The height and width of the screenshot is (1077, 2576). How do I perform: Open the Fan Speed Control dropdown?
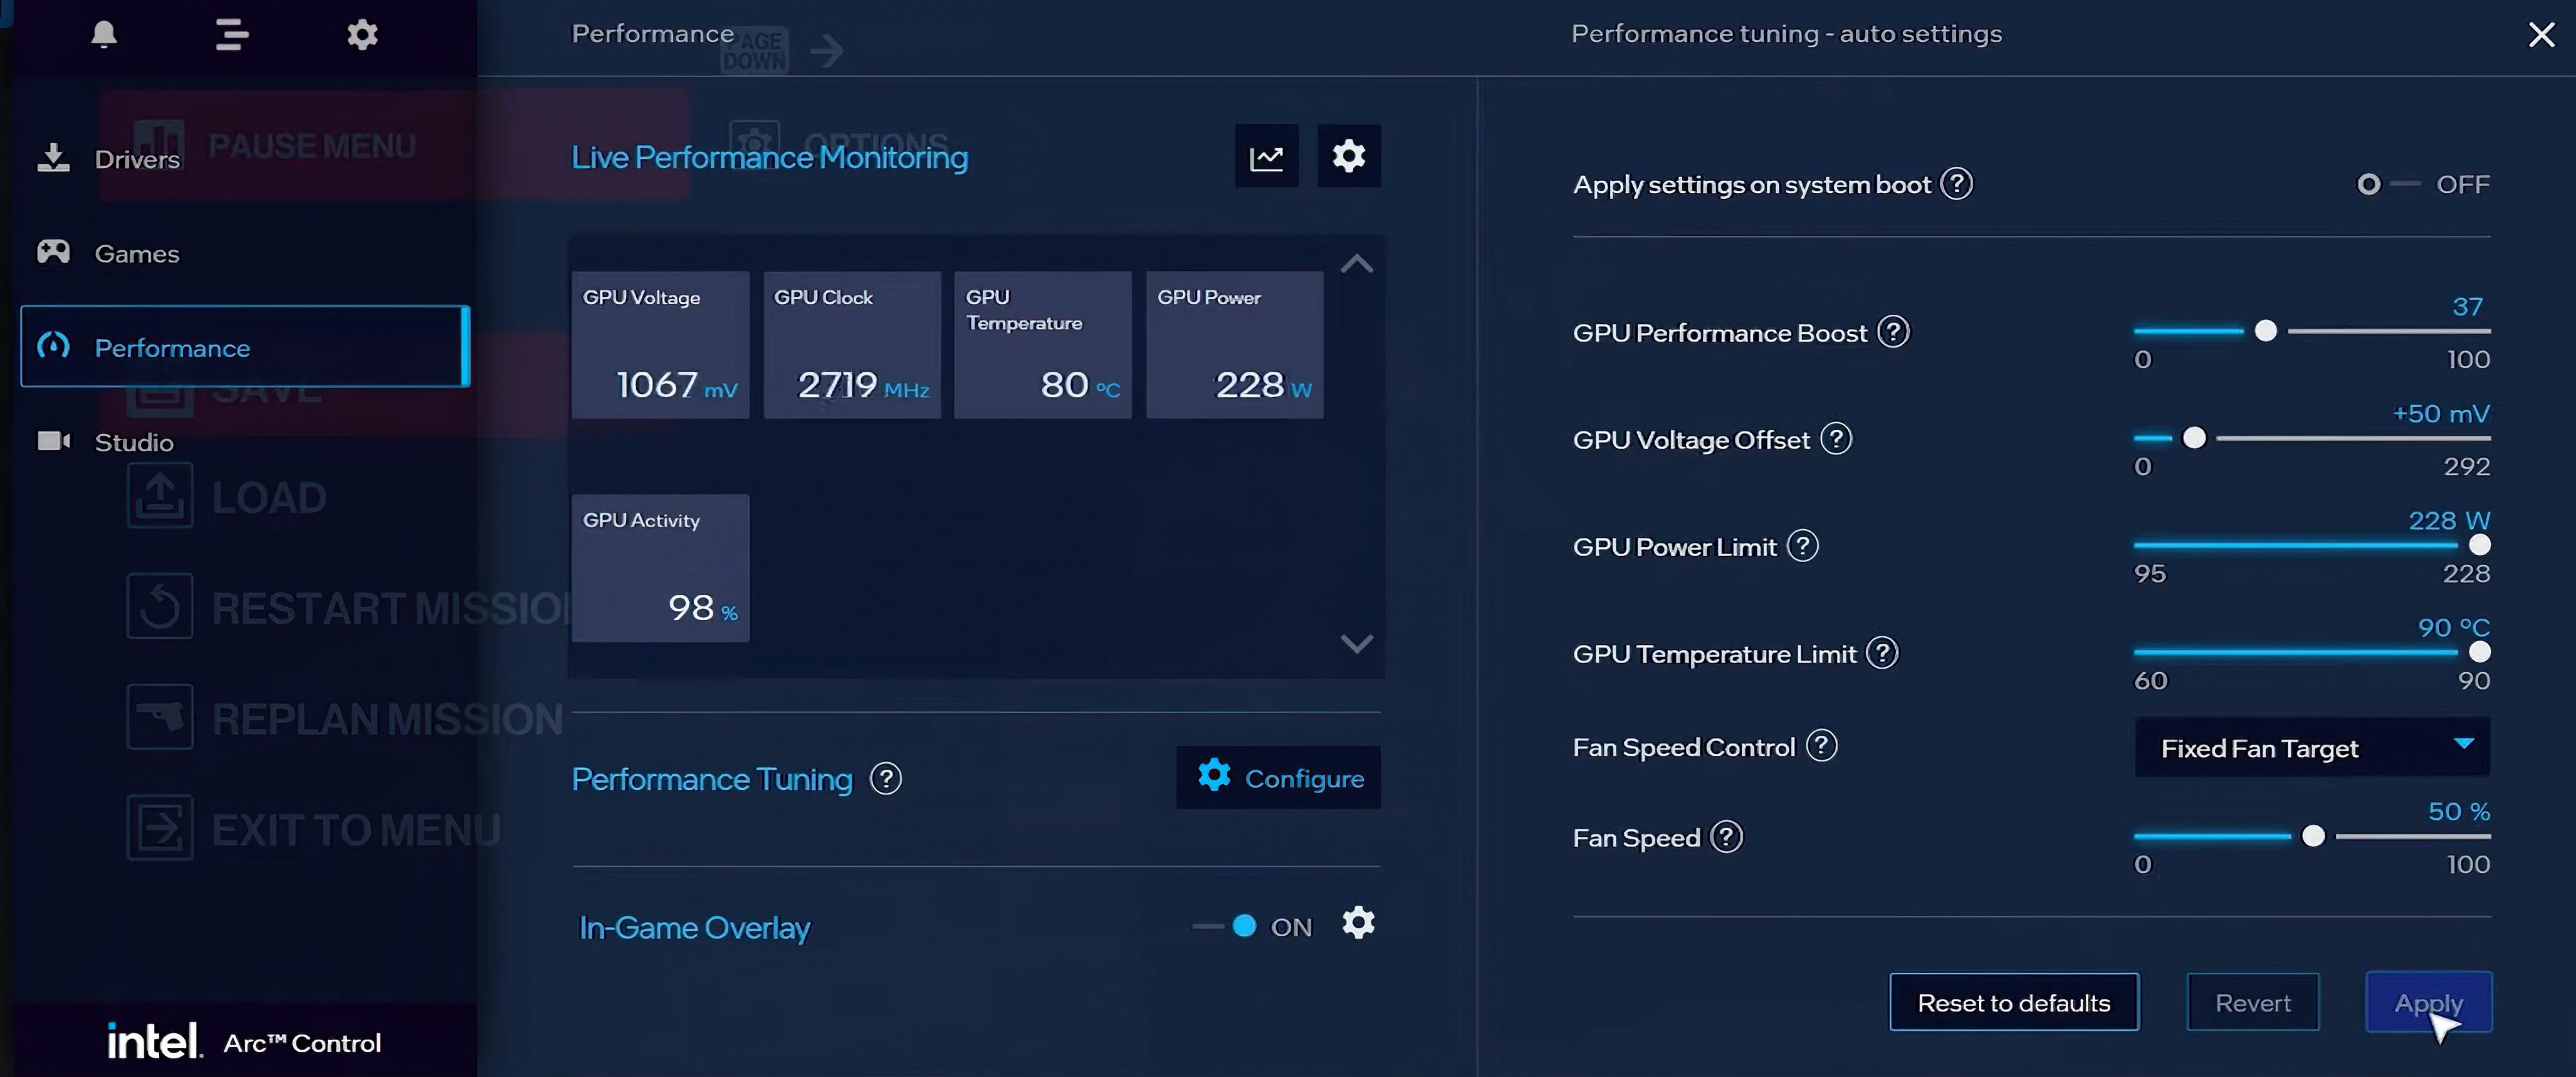(2311, 748)
